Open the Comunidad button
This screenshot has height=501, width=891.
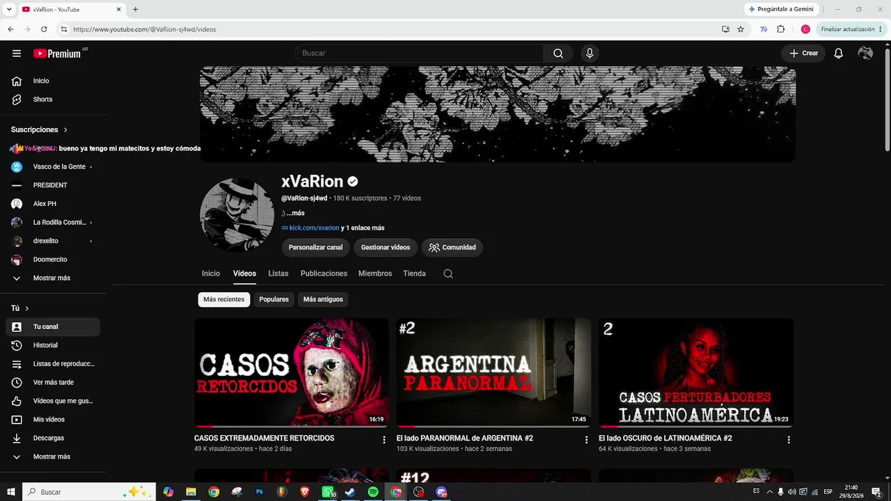tap(452, 247)
